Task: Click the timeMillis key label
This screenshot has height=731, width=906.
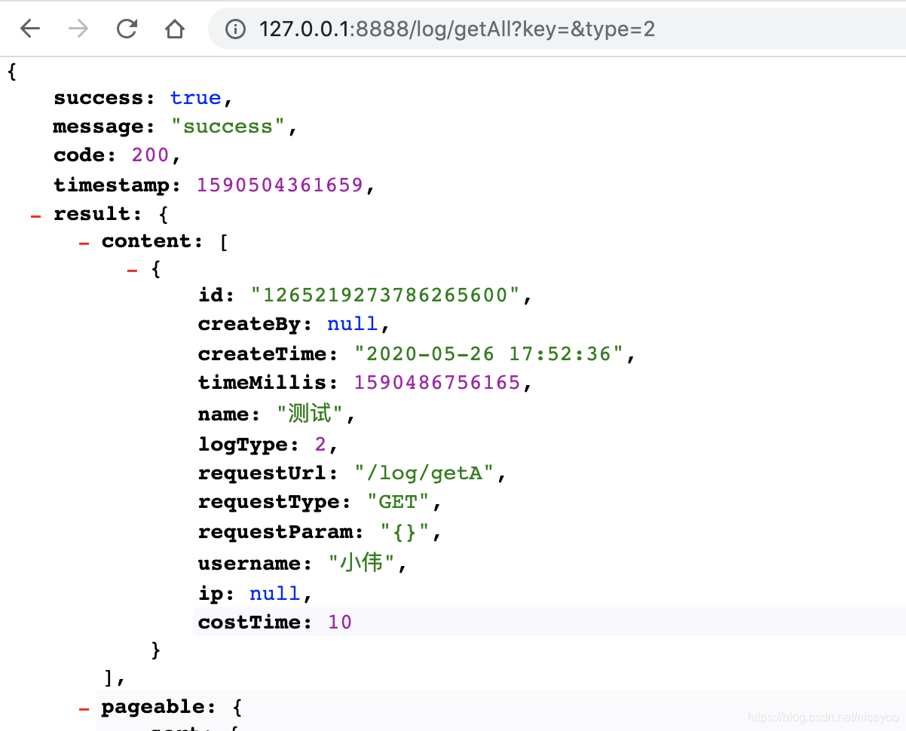Action: pyautogui.click(x=268, y=383)
